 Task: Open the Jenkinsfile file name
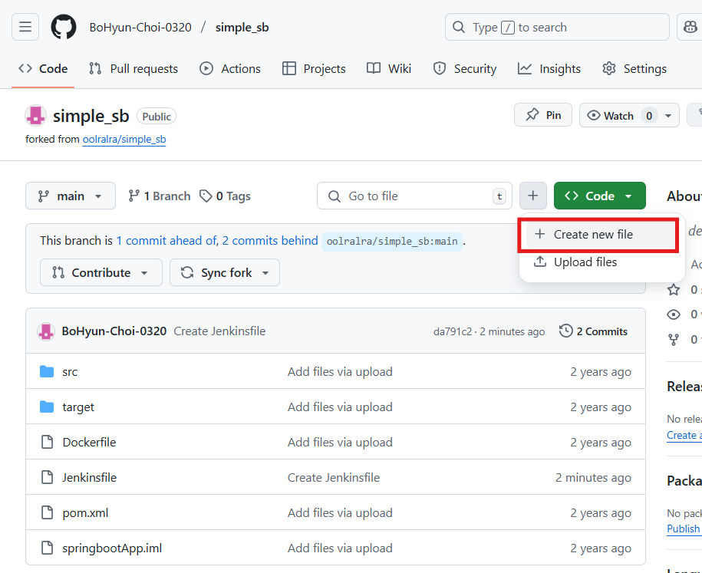click(90, 478)
